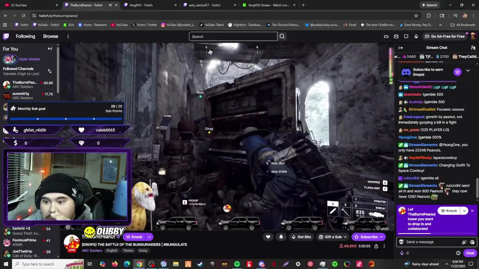Click the Tarkov tag
Screen dimensions: 479x269
[x=128, y=251]
